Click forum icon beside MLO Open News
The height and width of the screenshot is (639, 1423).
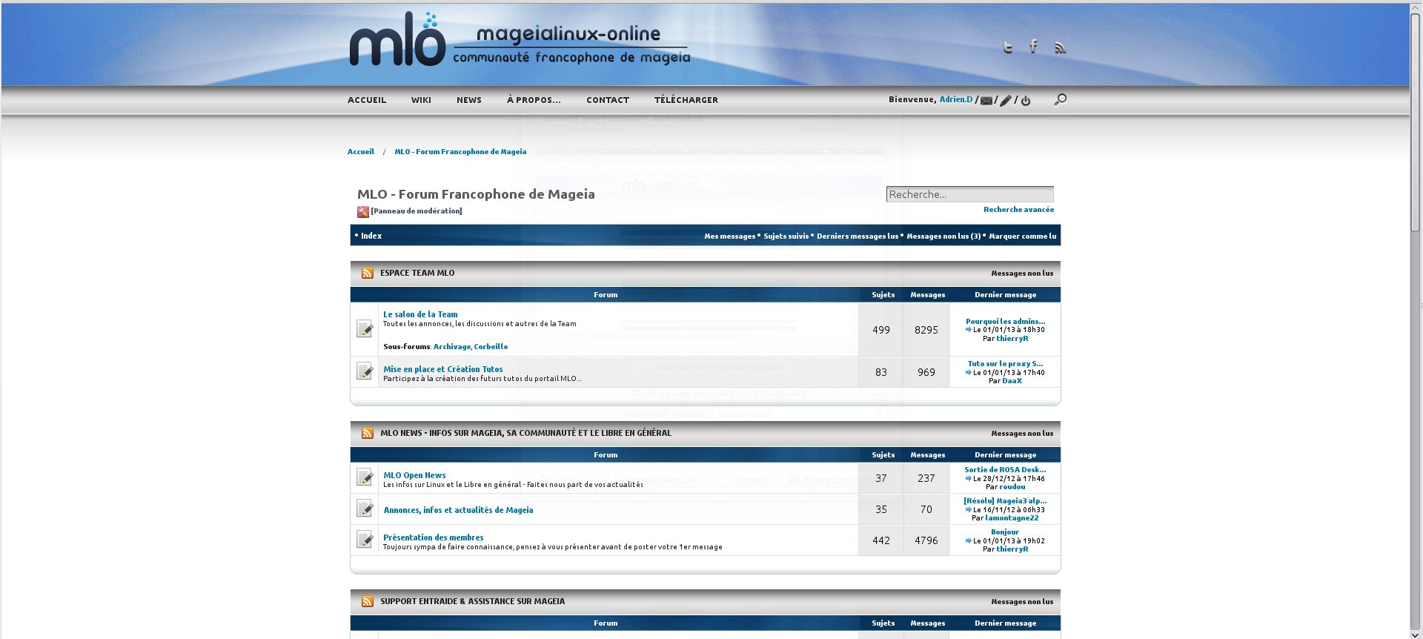(365, 477)
